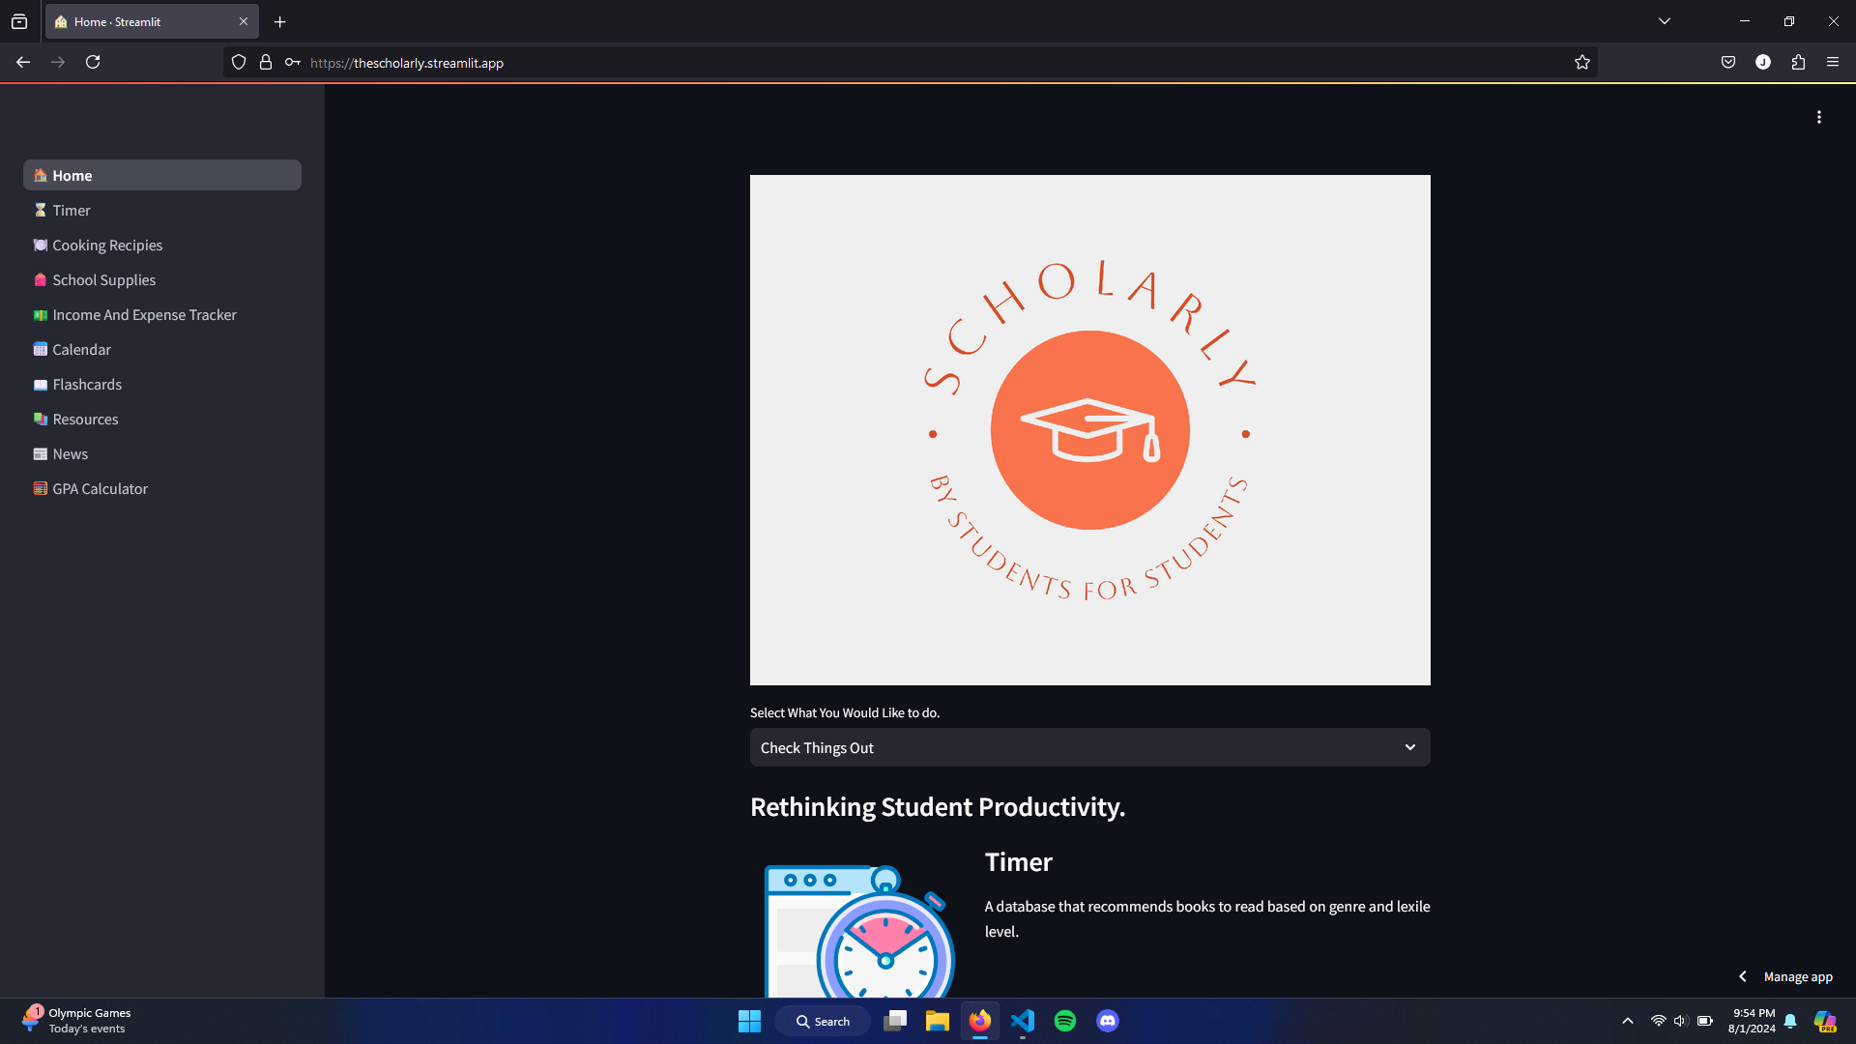Click the Scholarly logo image

pos(1089,430)
